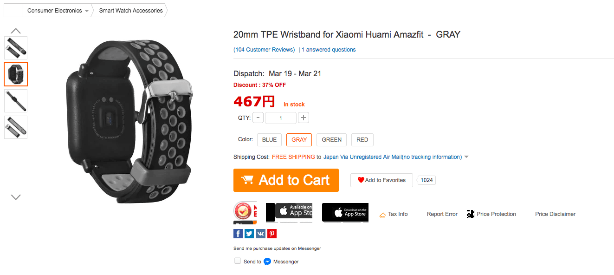Share product on Facebook
This screenshot has width=614, height=275.
pyautogui.click(x=238, y=234)
